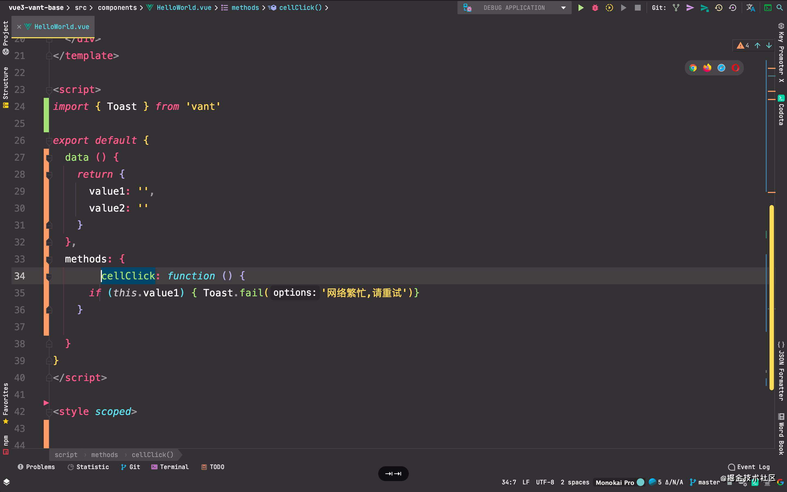
Task: Update project using Git branch fork icon
Action: coord(676,7)
